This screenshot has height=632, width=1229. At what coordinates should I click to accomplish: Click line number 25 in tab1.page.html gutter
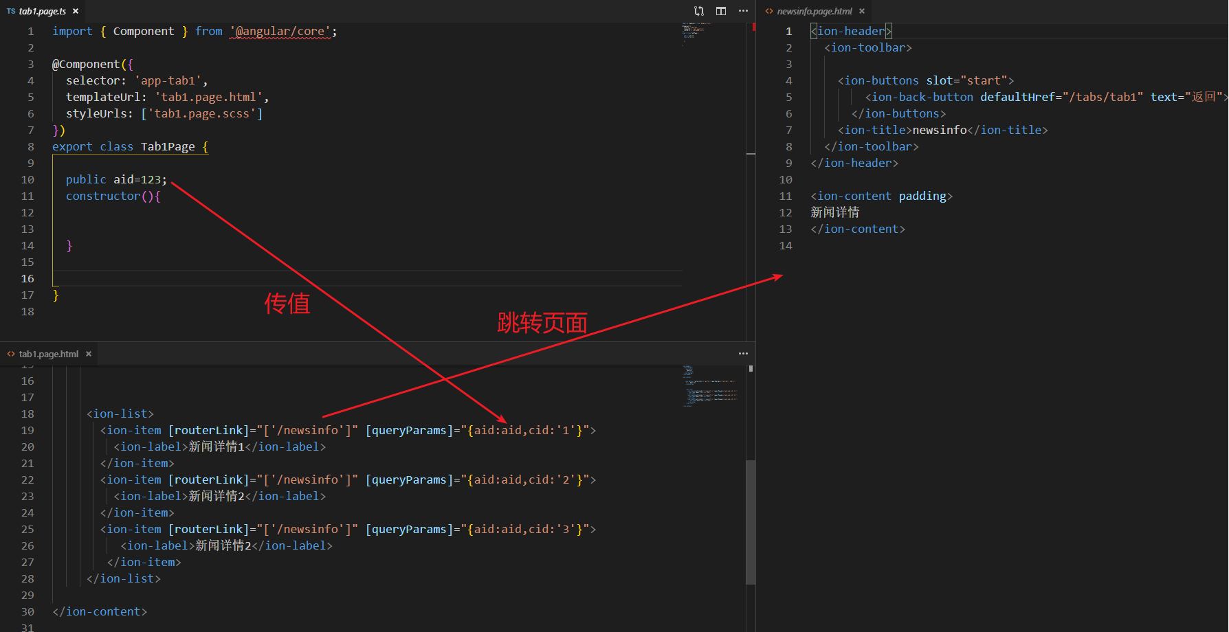(27, 529)
